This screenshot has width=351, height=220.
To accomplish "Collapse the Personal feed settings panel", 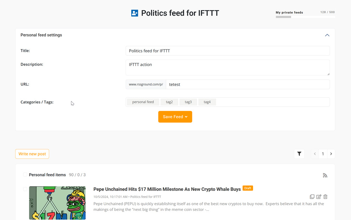I will [327, 35].
